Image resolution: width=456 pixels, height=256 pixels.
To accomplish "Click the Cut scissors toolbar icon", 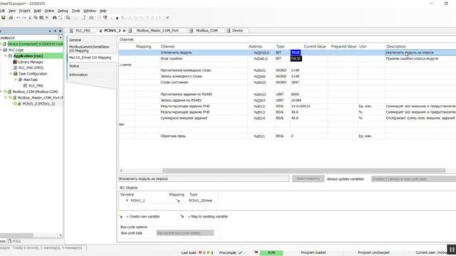I will click(30, 18).
